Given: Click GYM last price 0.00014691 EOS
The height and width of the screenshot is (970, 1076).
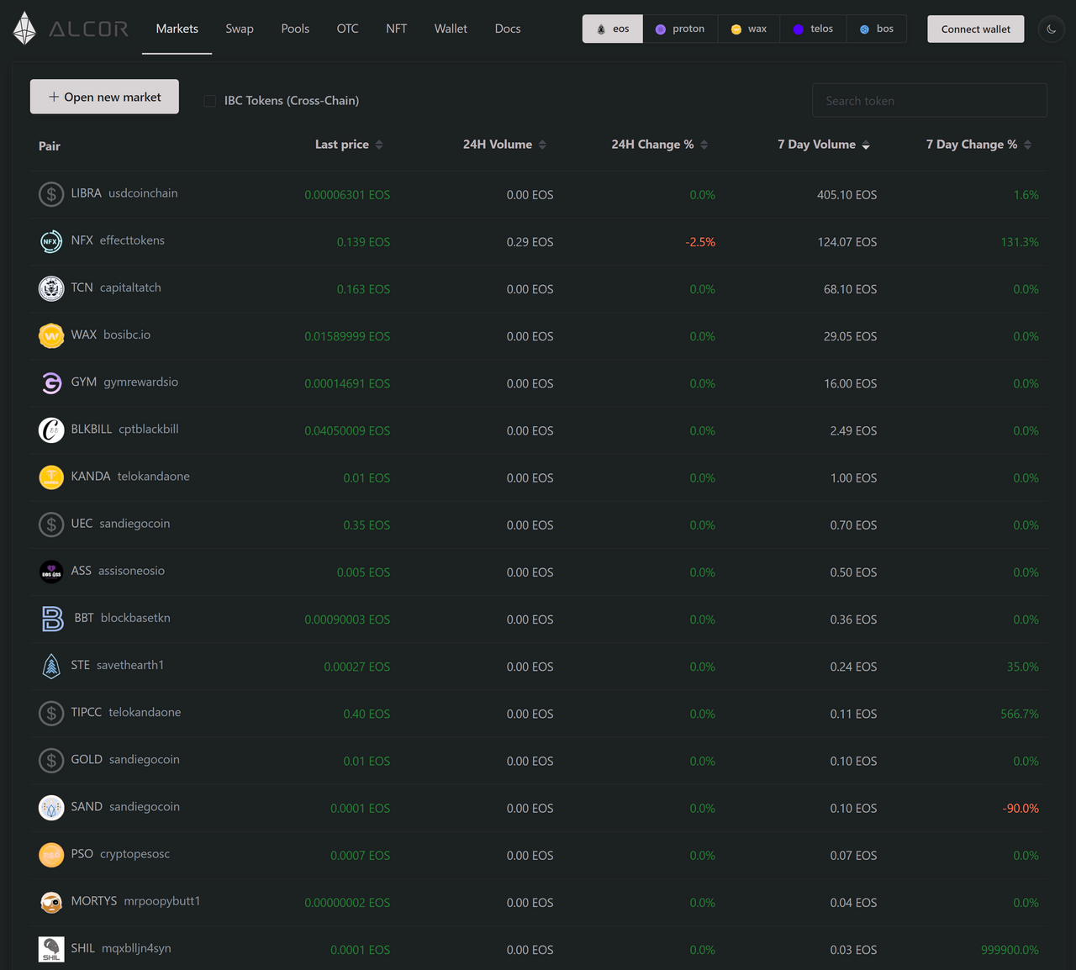Looking at the screenshot, I should [x=347, y=383].
